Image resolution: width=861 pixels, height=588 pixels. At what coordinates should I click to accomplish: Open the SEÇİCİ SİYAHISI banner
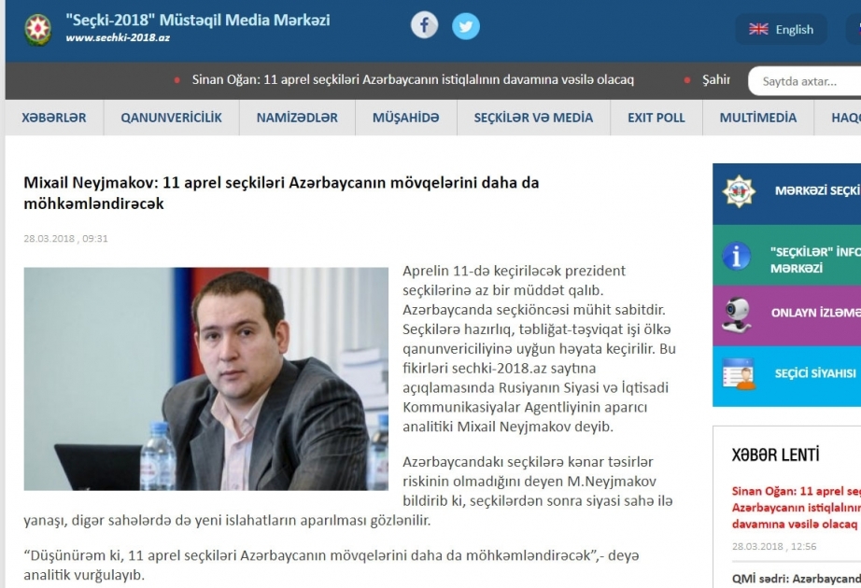(x=786, y=376)
